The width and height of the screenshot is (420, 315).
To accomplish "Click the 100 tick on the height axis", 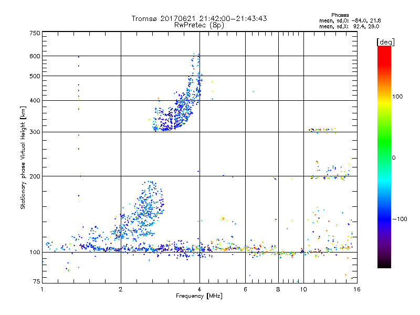I will (x=35, y=252).
